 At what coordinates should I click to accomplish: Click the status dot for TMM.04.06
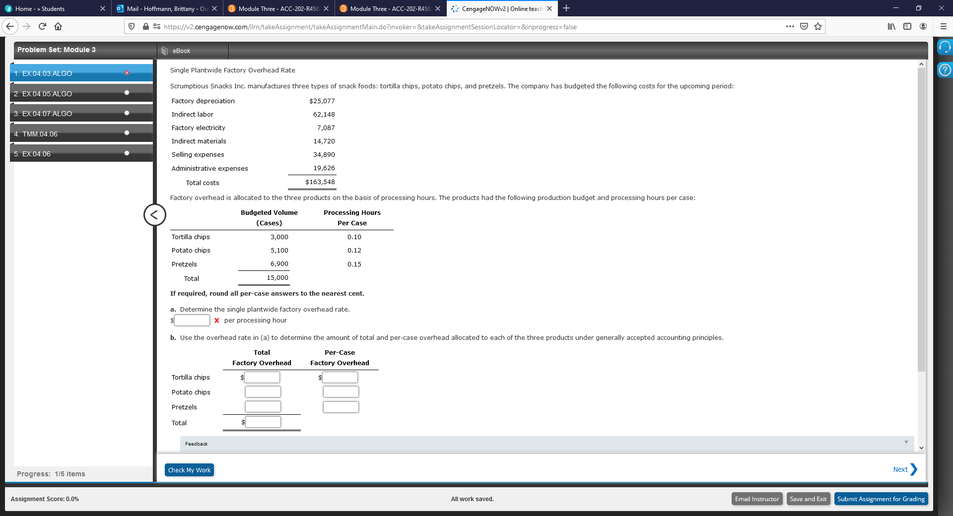[x=127, y=133]
